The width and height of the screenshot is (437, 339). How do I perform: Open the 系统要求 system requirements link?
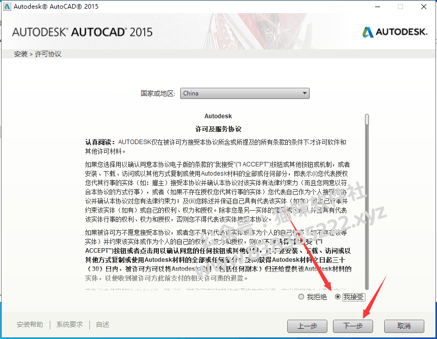click(x=70, y=324)
